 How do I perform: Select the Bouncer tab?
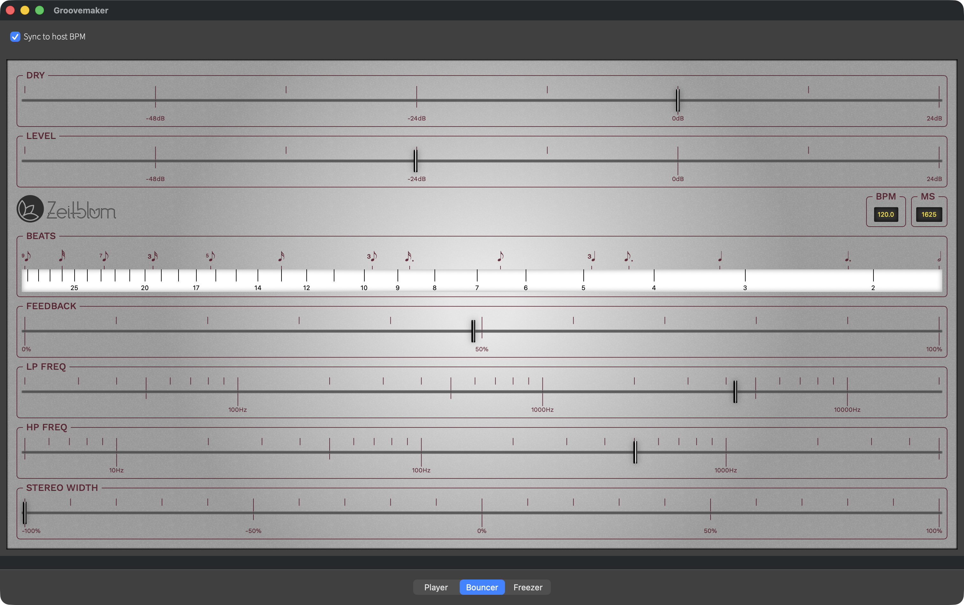[x=482, y=587]
